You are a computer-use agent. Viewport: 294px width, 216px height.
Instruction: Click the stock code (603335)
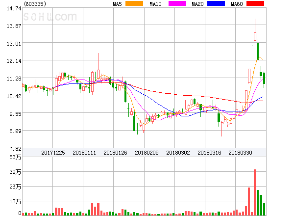point(35,4)
